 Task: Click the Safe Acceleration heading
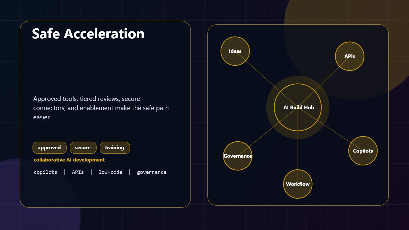point(88,34)
